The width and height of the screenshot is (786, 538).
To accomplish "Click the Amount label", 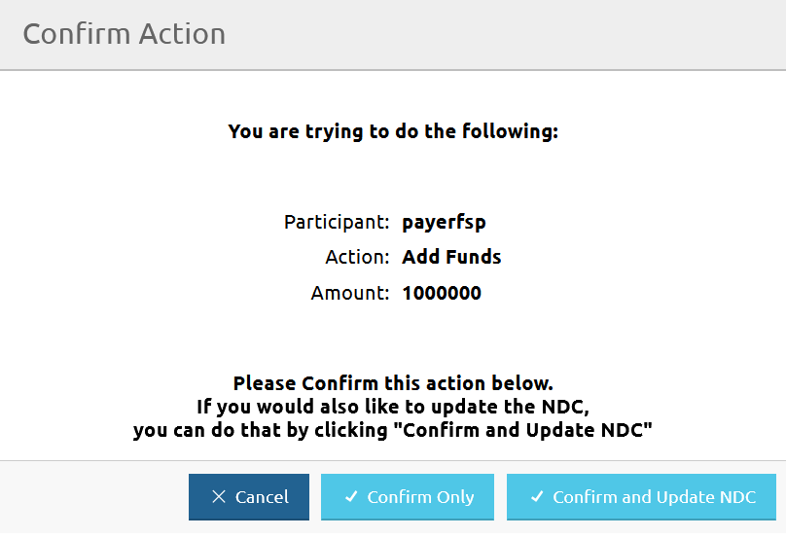I will coord(350,293).
